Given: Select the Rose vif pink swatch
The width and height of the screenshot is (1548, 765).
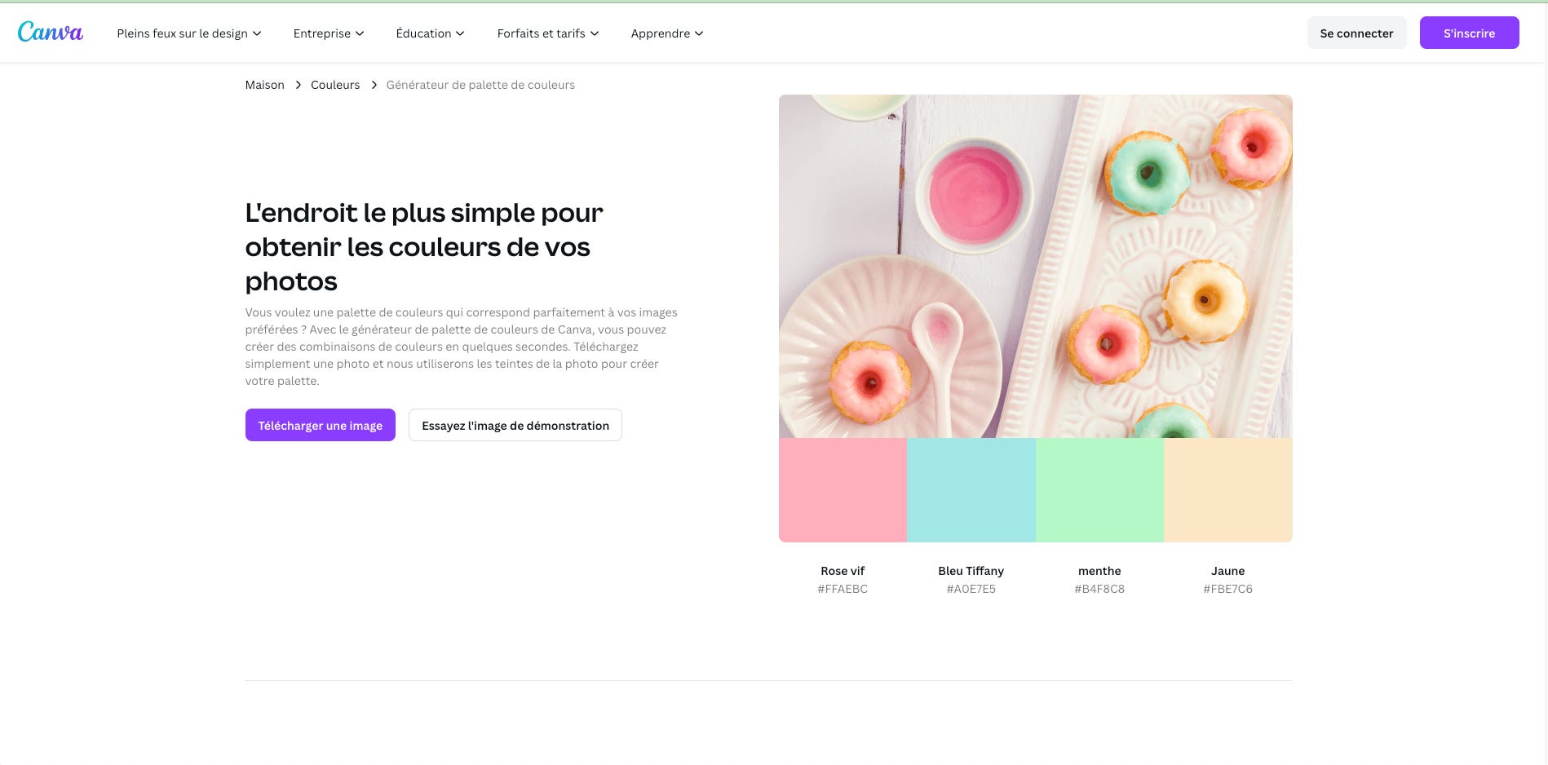Looking at the screenshot, I should point(843,490).
